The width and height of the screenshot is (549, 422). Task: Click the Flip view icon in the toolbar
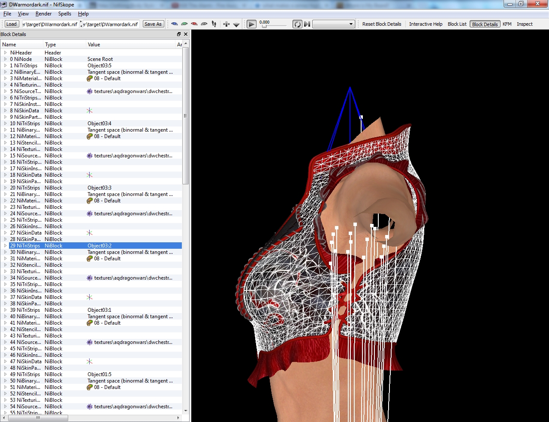(x=226, y=24)
